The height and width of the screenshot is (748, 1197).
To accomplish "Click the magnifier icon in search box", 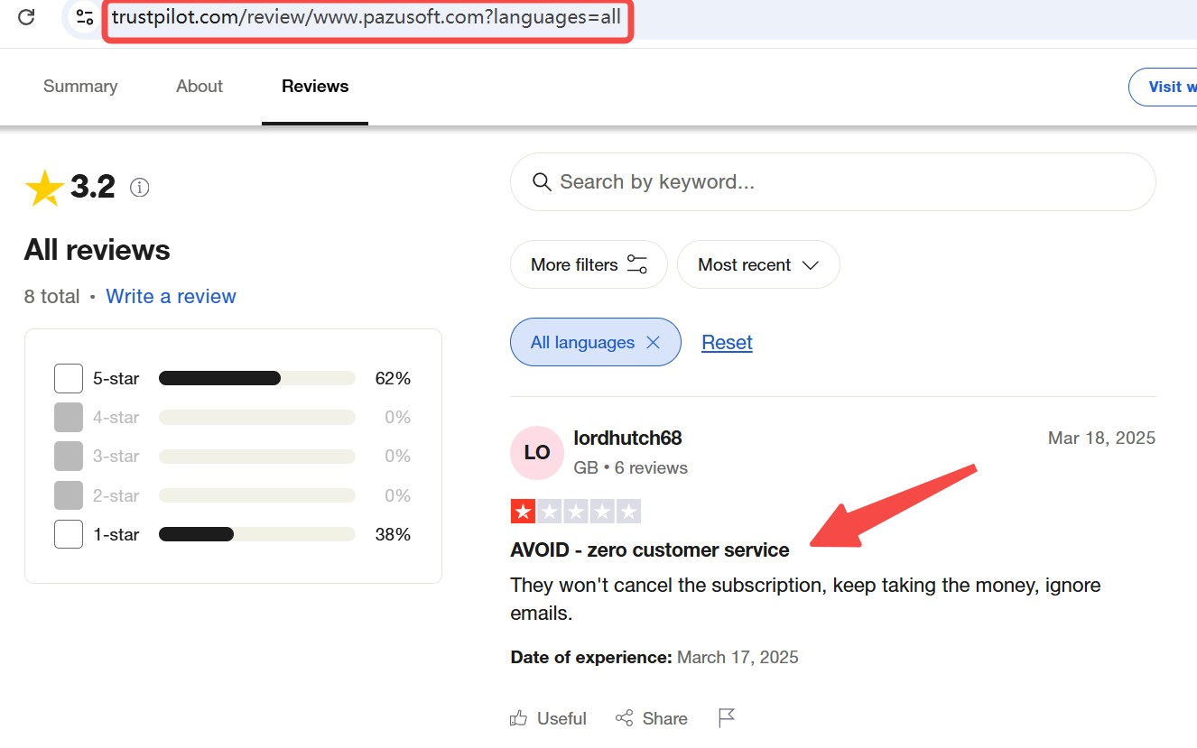I will click(542, 182).
